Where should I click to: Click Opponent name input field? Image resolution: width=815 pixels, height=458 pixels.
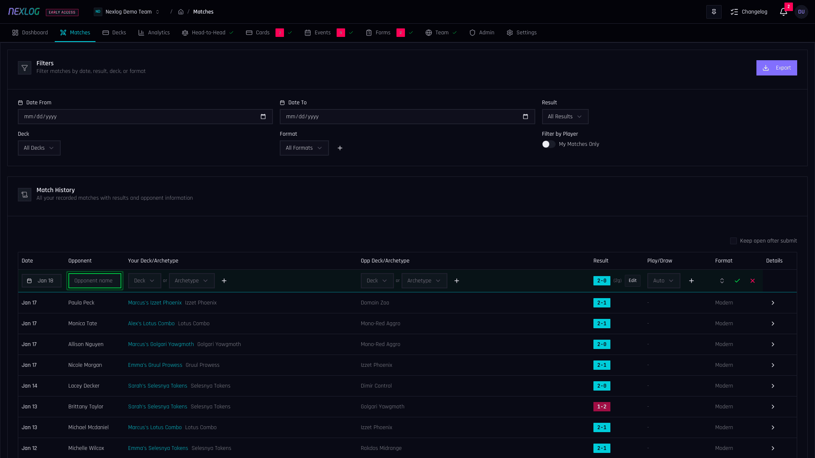click(x=95, y=281)
